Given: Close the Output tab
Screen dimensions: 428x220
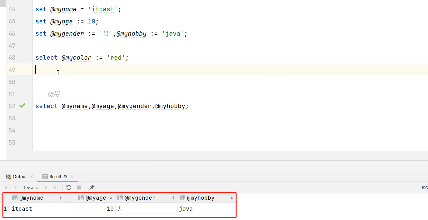Looking at the screenshot, I should [x=31, y=177].
